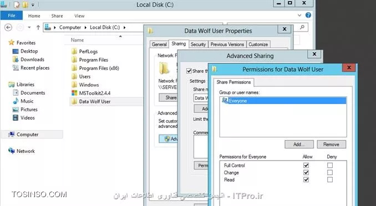Open the General properties tab

coord(159,44)
